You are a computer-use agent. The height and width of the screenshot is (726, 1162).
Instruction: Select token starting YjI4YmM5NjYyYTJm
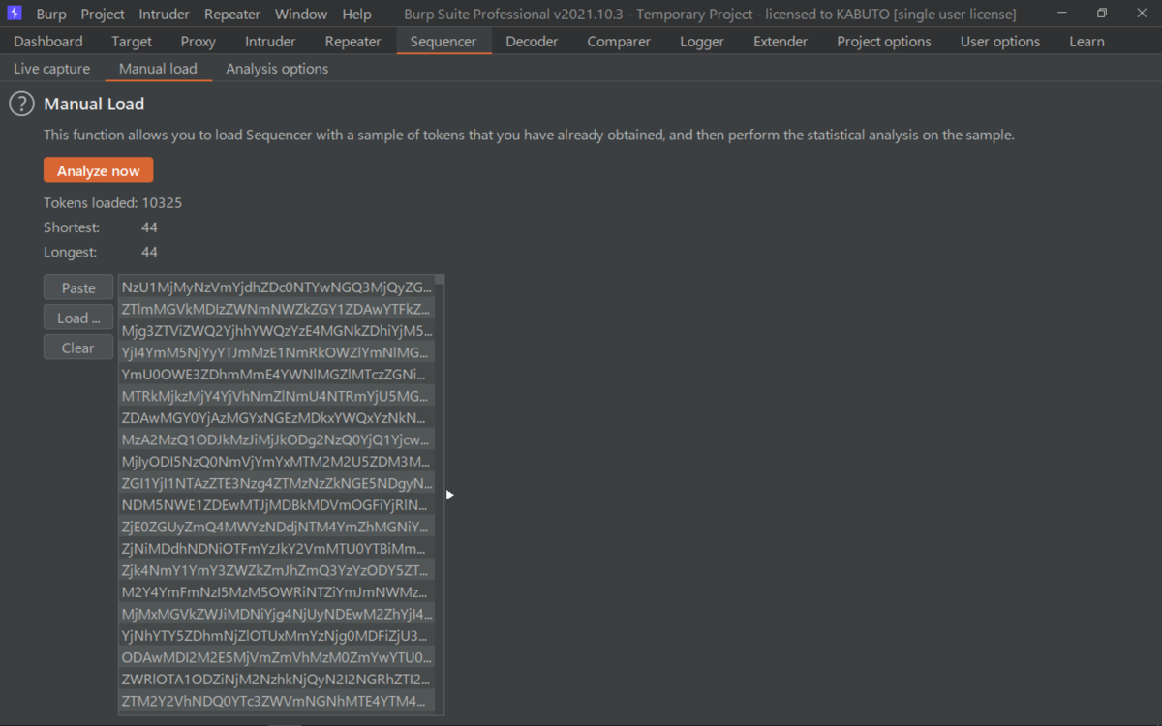(277, 352)
